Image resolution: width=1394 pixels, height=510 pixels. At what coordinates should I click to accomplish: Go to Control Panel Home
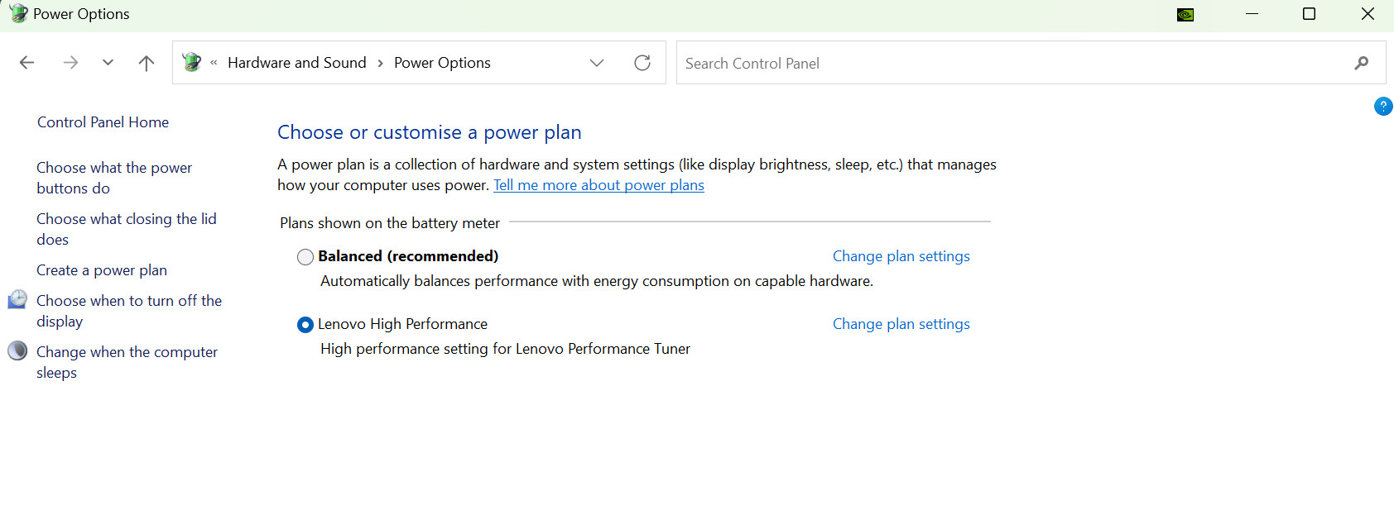pyautogui.click(x=103, y=122)
